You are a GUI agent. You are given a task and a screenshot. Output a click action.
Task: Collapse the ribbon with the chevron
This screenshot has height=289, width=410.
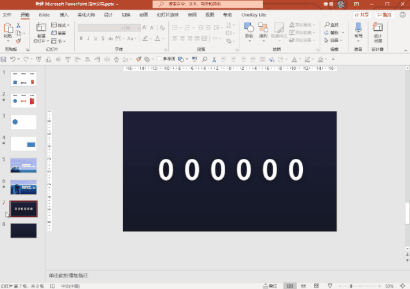(x=406, y=51)
